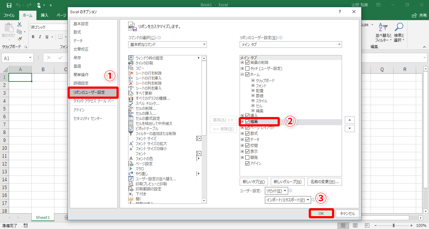Open the リボンのユーザー設定 dropdown showing メイン タブ
The height and width of the screenshot is (229, 429).
coord(291,44)
